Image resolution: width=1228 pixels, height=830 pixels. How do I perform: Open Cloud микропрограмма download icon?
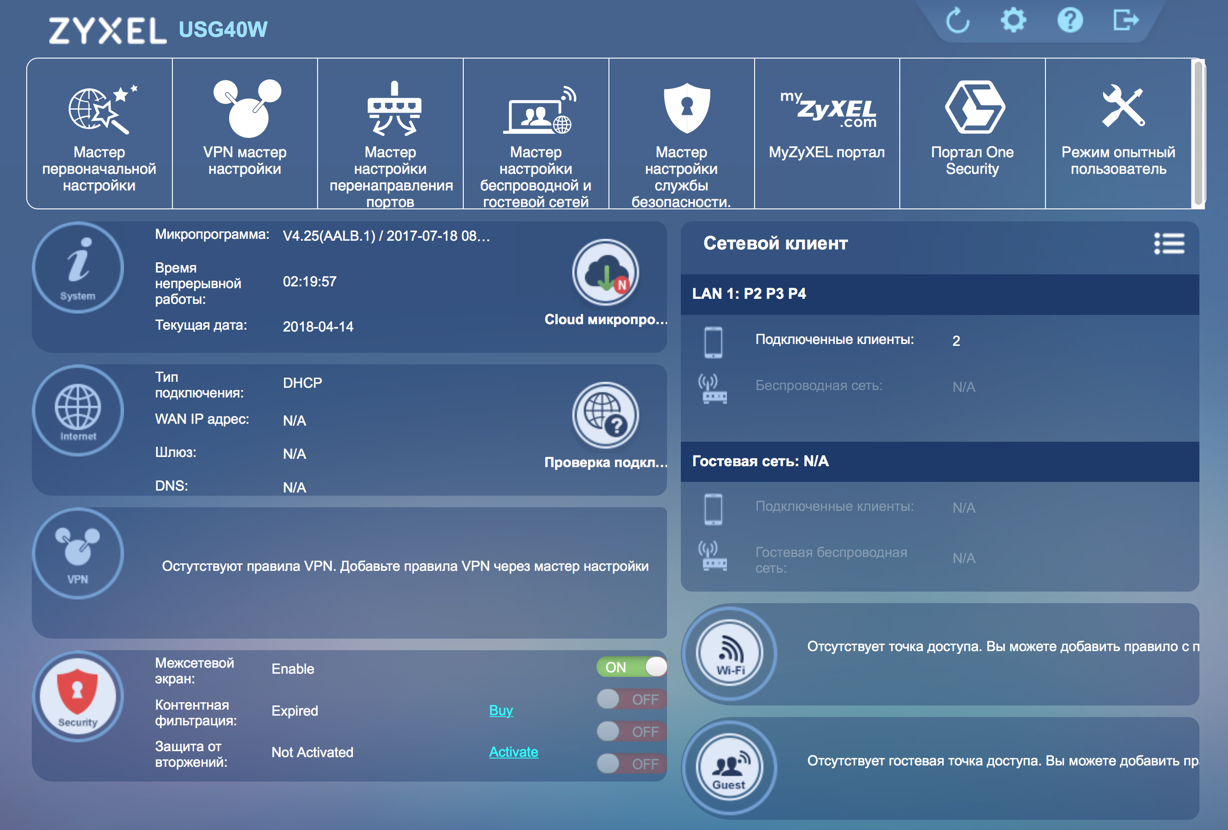click(606, 273)
